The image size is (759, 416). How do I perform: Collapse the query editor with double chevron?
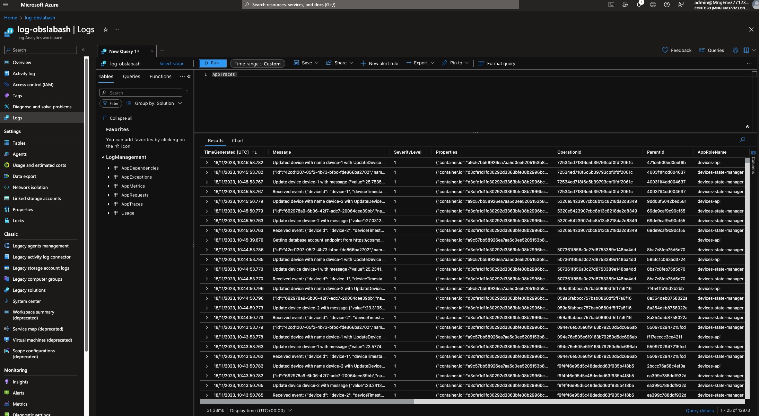pos(748,127)
